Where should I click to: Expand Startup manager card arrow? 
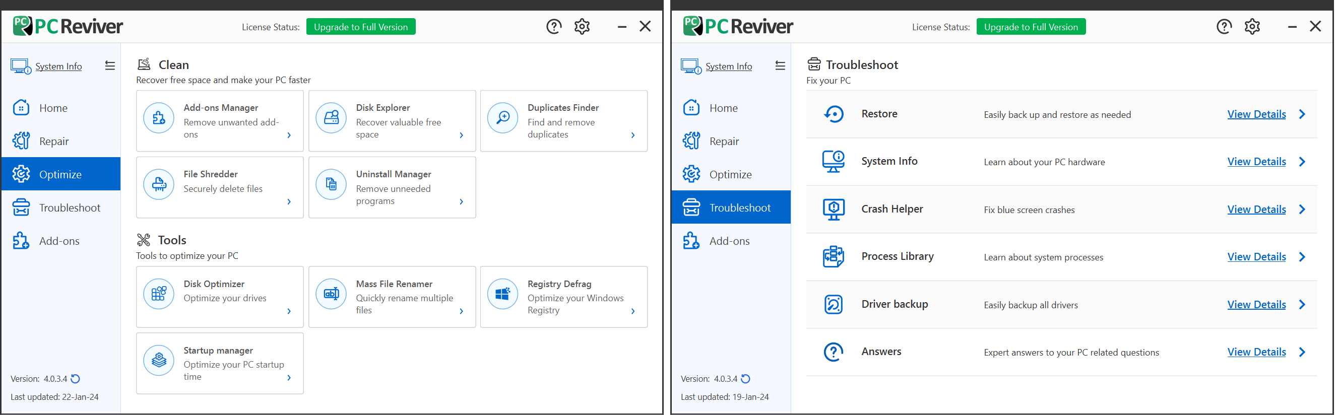(289, 378)
